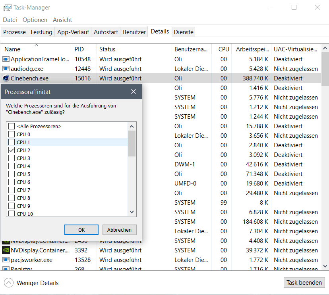The height and width of the screenshot is (295, 329).
Task: Click the PID value 10548
Action: pyautogui.click(x=83, y=59)
